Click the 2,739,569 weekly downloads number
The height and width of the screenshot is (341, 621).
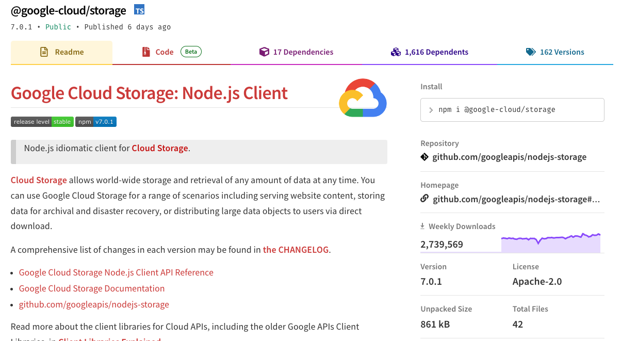[442, 245]
